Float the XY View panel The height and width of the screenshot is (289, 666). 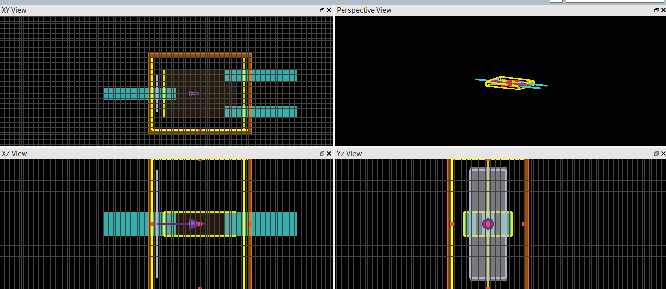tap(322, 10)
